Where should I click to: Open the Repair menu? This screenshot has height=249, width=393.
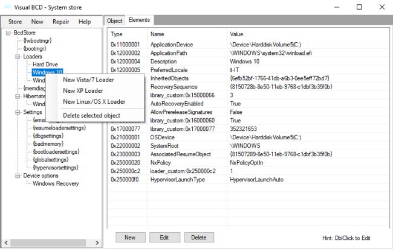coord(60,22)
